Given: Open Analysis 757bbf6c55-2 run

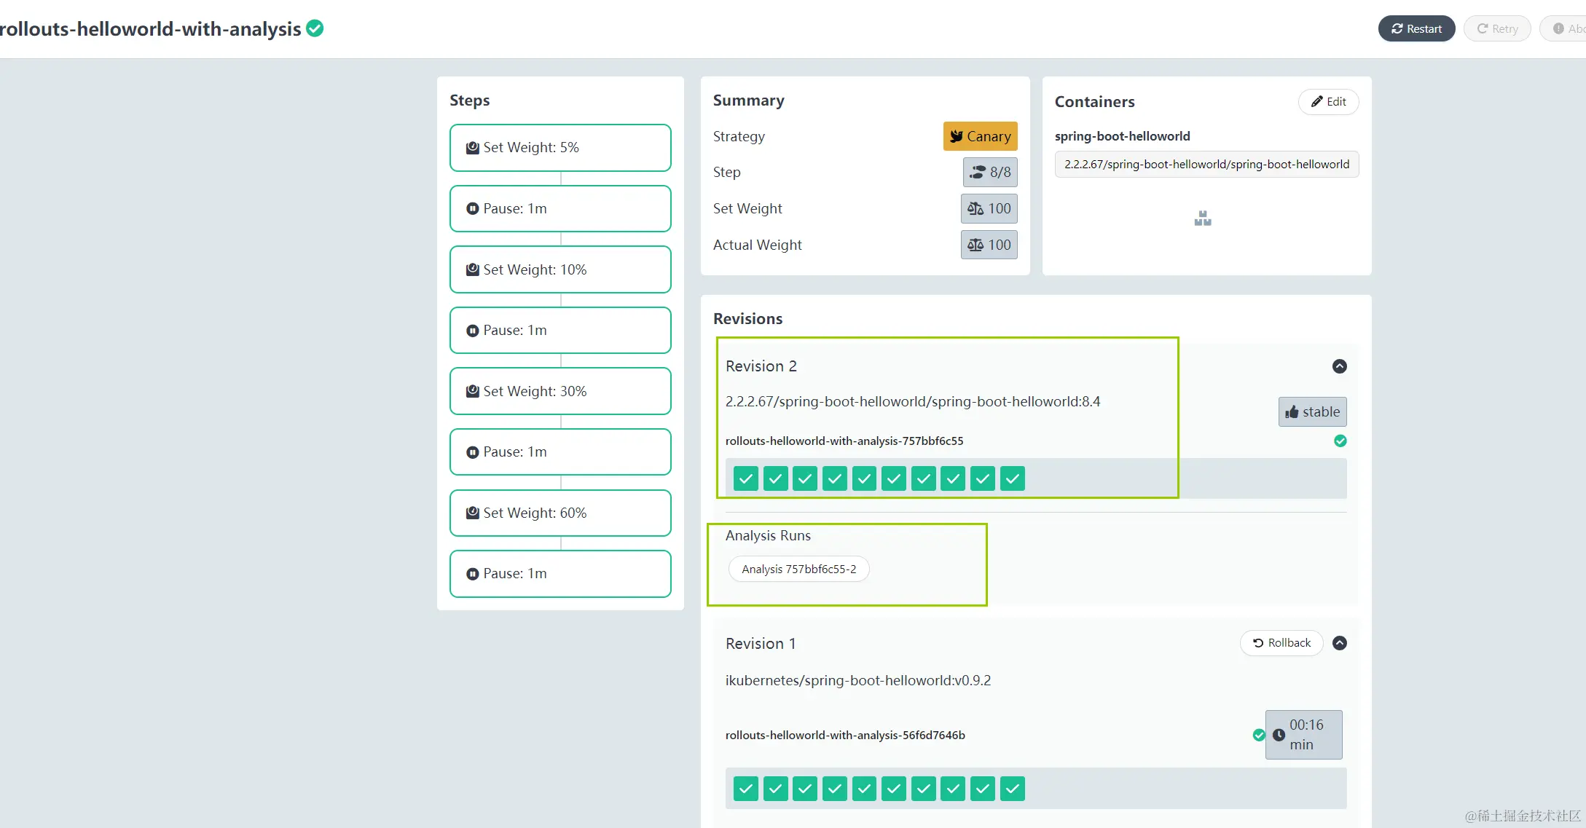Looking at the screenshot, I should 798,569.
